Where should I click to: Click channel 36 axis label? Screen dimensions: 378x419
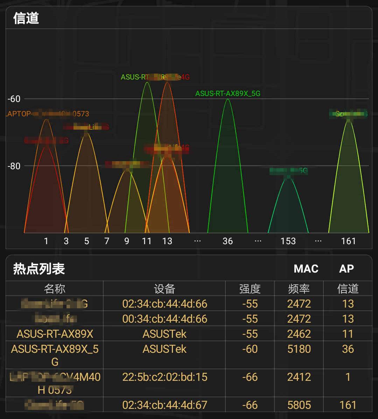tap(228, 241)
